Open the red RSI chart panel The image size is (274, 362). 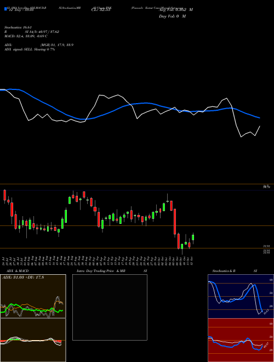pyautogui.click(x=241, y=340)
